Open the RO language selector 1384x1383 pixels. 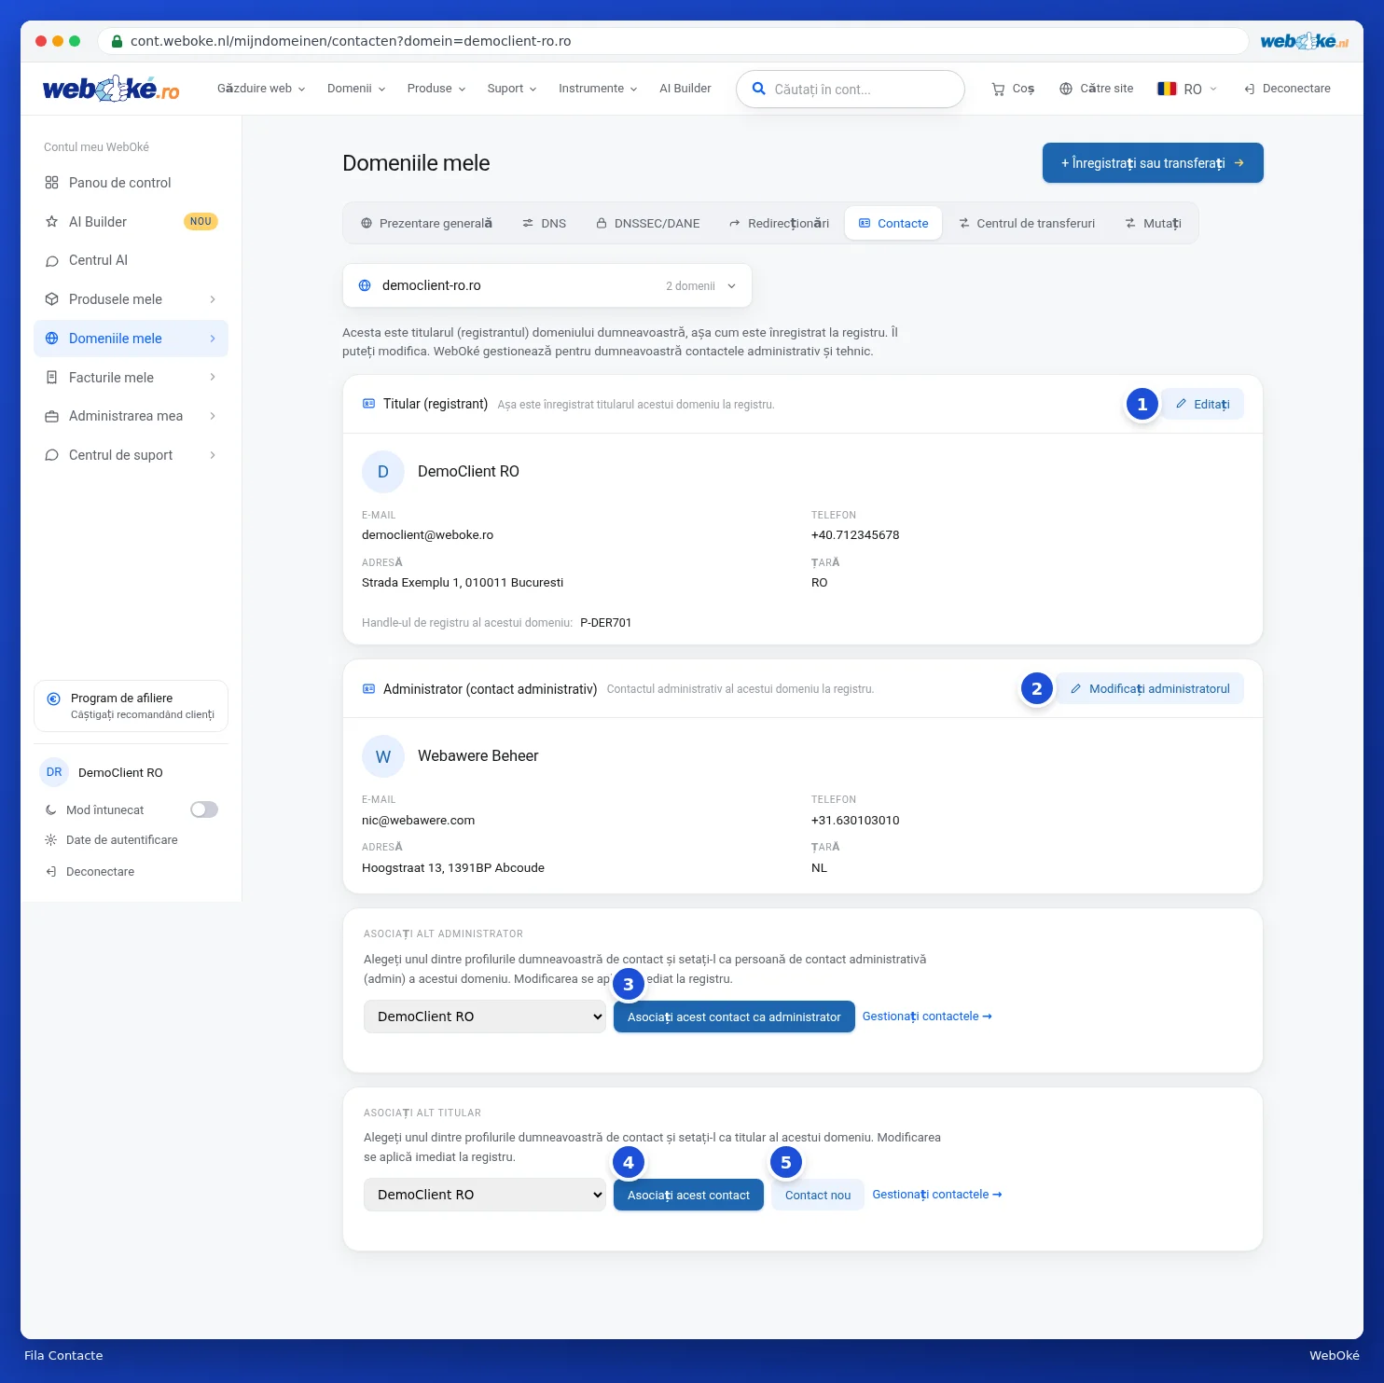pyautogui.click(x=1187, y=89)
